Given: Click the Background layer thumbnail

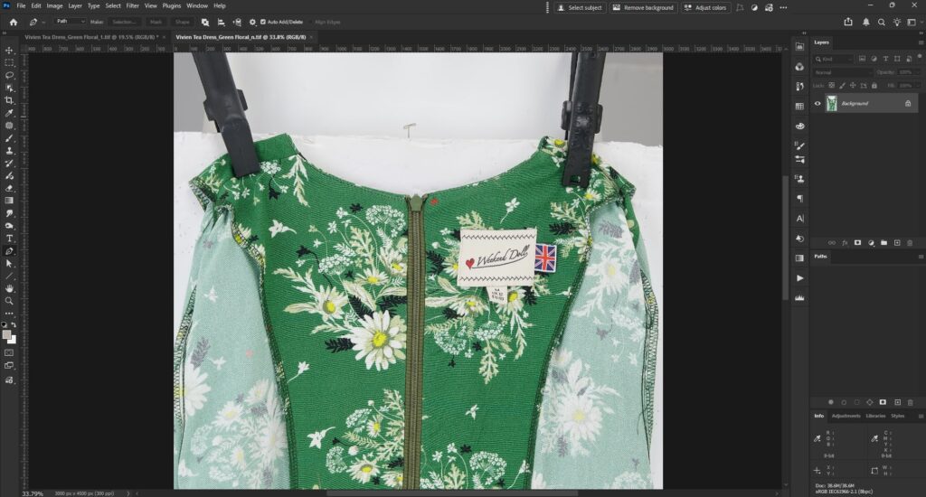Looking at the screenshot, I should point(832,103).
